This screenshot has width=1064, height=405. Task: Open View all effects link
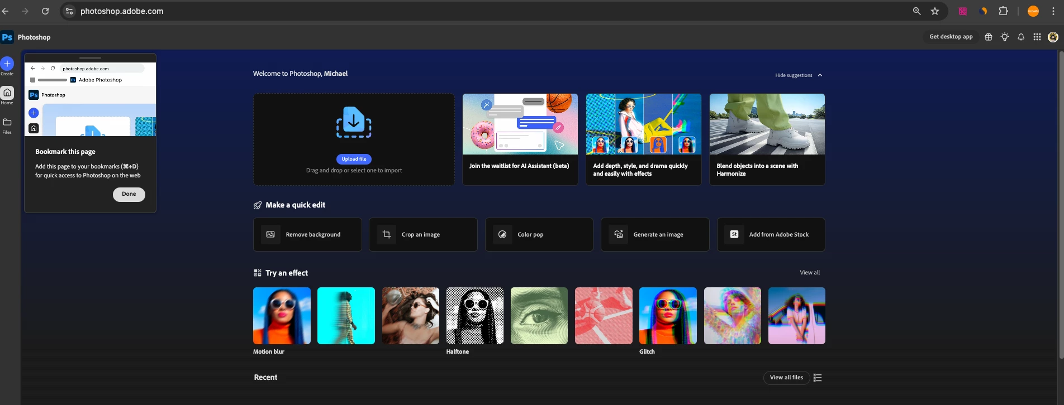point(810,273)
